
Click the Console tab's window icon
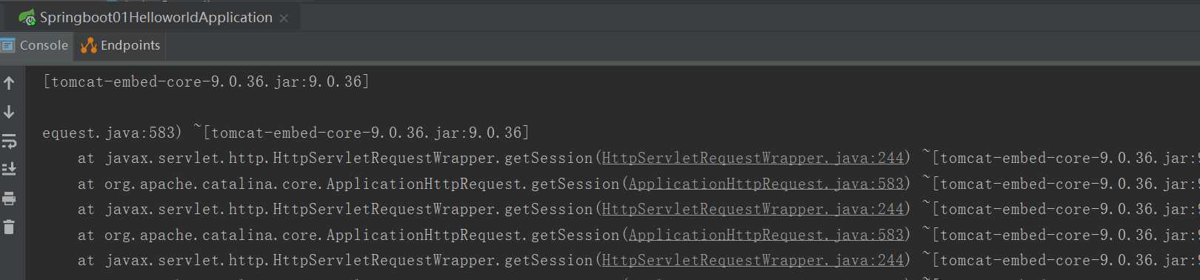[7, 45]
